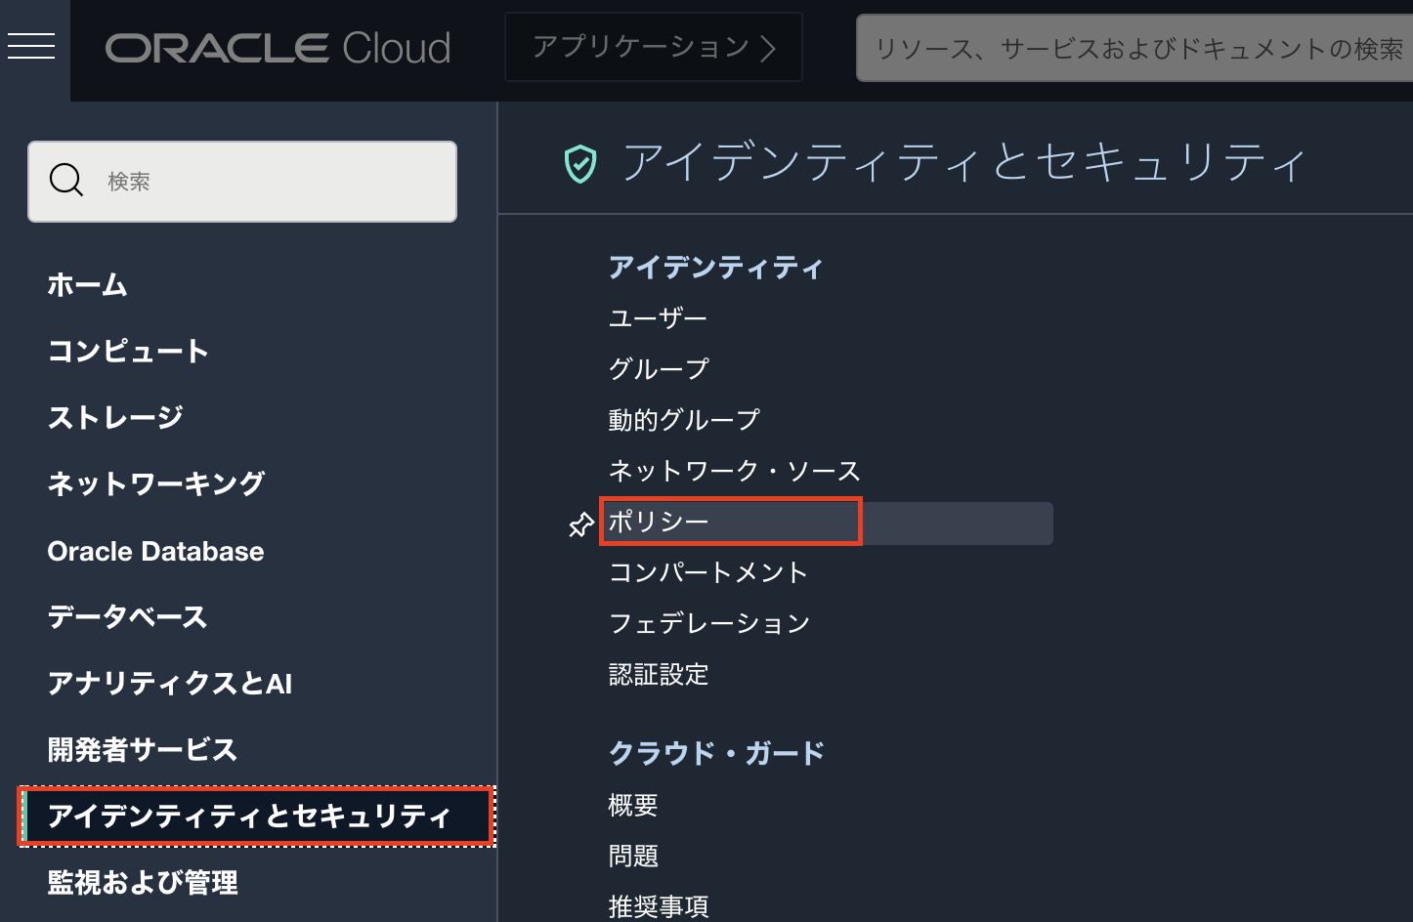1413x922 pixels.
Task: Open the hamburger navigation menu icon
Action: point(31,46)
